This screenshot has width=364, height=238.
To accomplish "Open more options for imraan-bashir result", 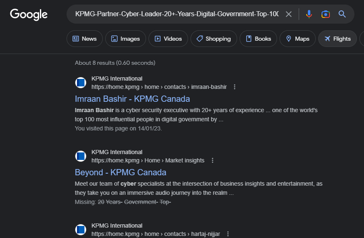I will click(x=235, y=87).
